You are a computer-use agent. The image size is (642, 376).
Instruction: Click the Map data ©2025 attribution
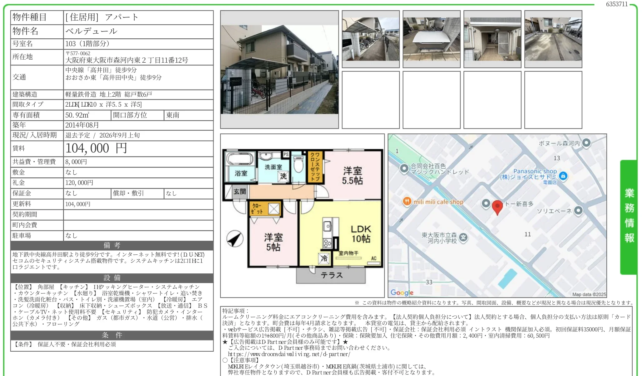pos(589,294)
